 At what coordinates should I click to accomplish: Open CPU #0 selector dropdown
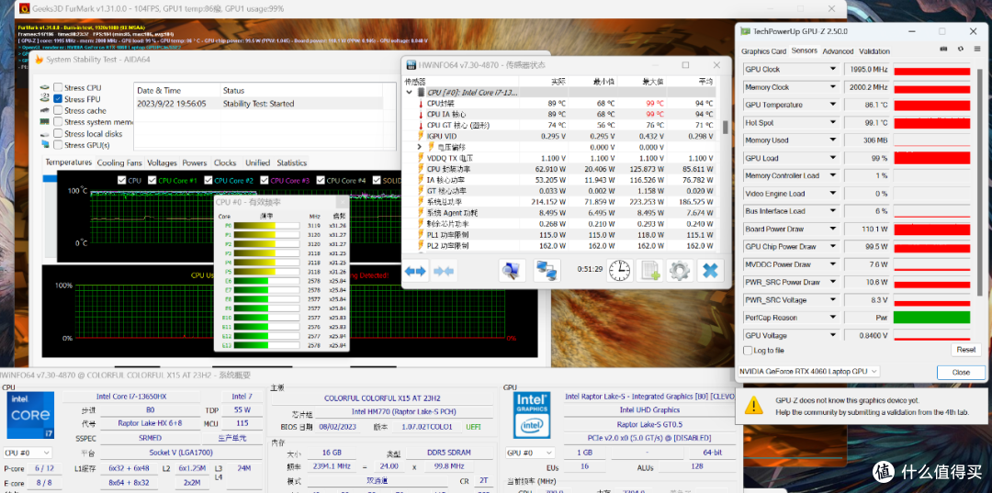click(28, 453)
